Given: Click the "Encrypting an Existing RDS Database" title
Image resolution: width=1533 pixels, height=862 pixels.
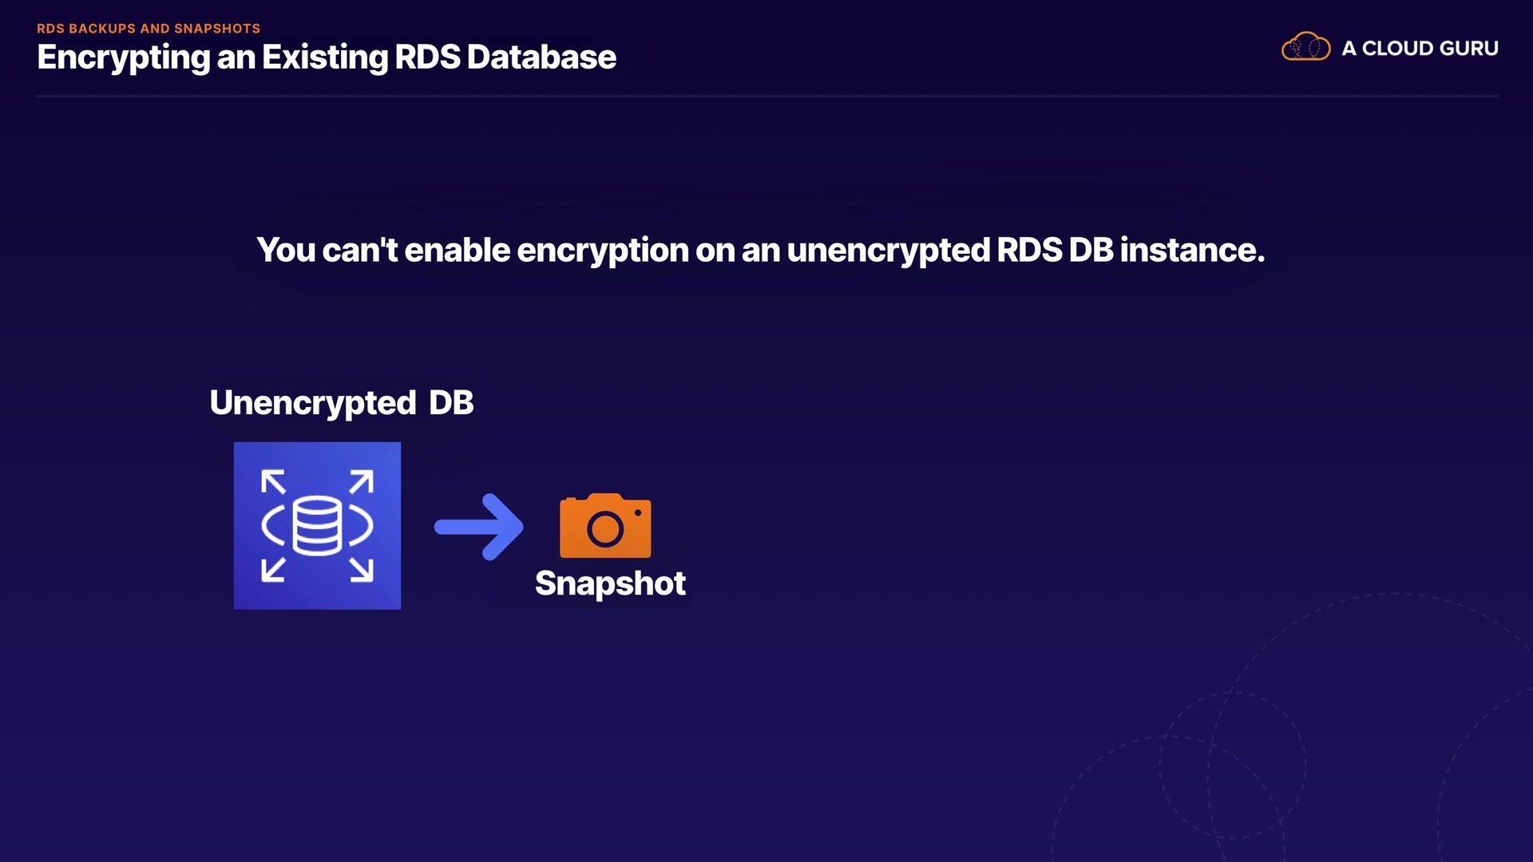Looking at the screenshot, I should 327,57.
